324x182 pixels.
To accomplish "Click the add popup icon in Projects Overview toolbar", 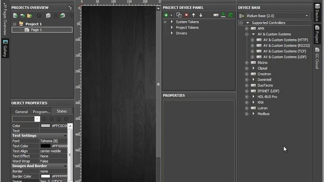I will coord(22,16).
